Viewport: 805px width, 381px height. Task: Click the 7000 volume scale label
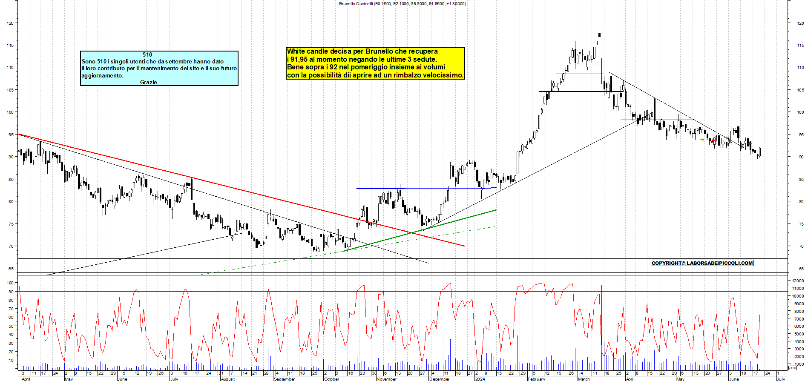pyautogui.click(x=799, y=319)
